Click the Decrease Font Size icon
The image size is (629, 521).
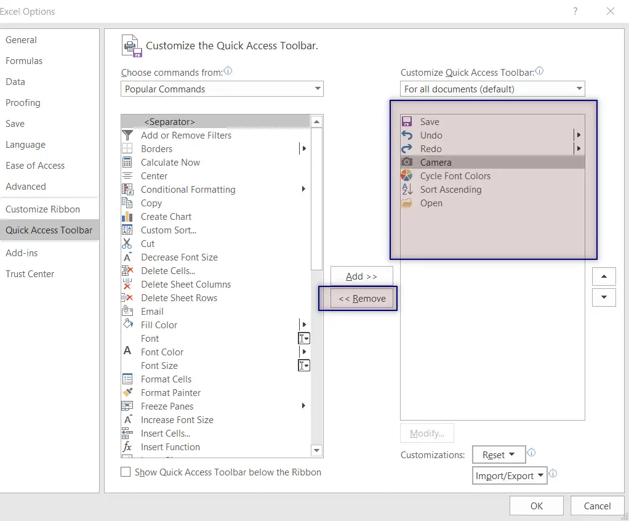coord(127,257)
